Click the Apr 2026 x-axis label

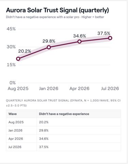pyautogui.click(x=79, y=88)
